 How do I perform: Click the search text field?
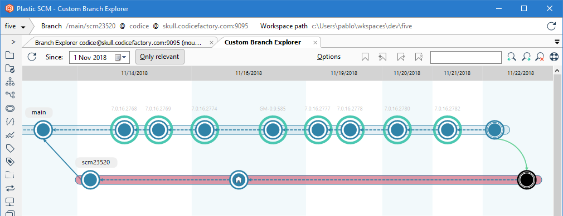click(x=465, y=57)
